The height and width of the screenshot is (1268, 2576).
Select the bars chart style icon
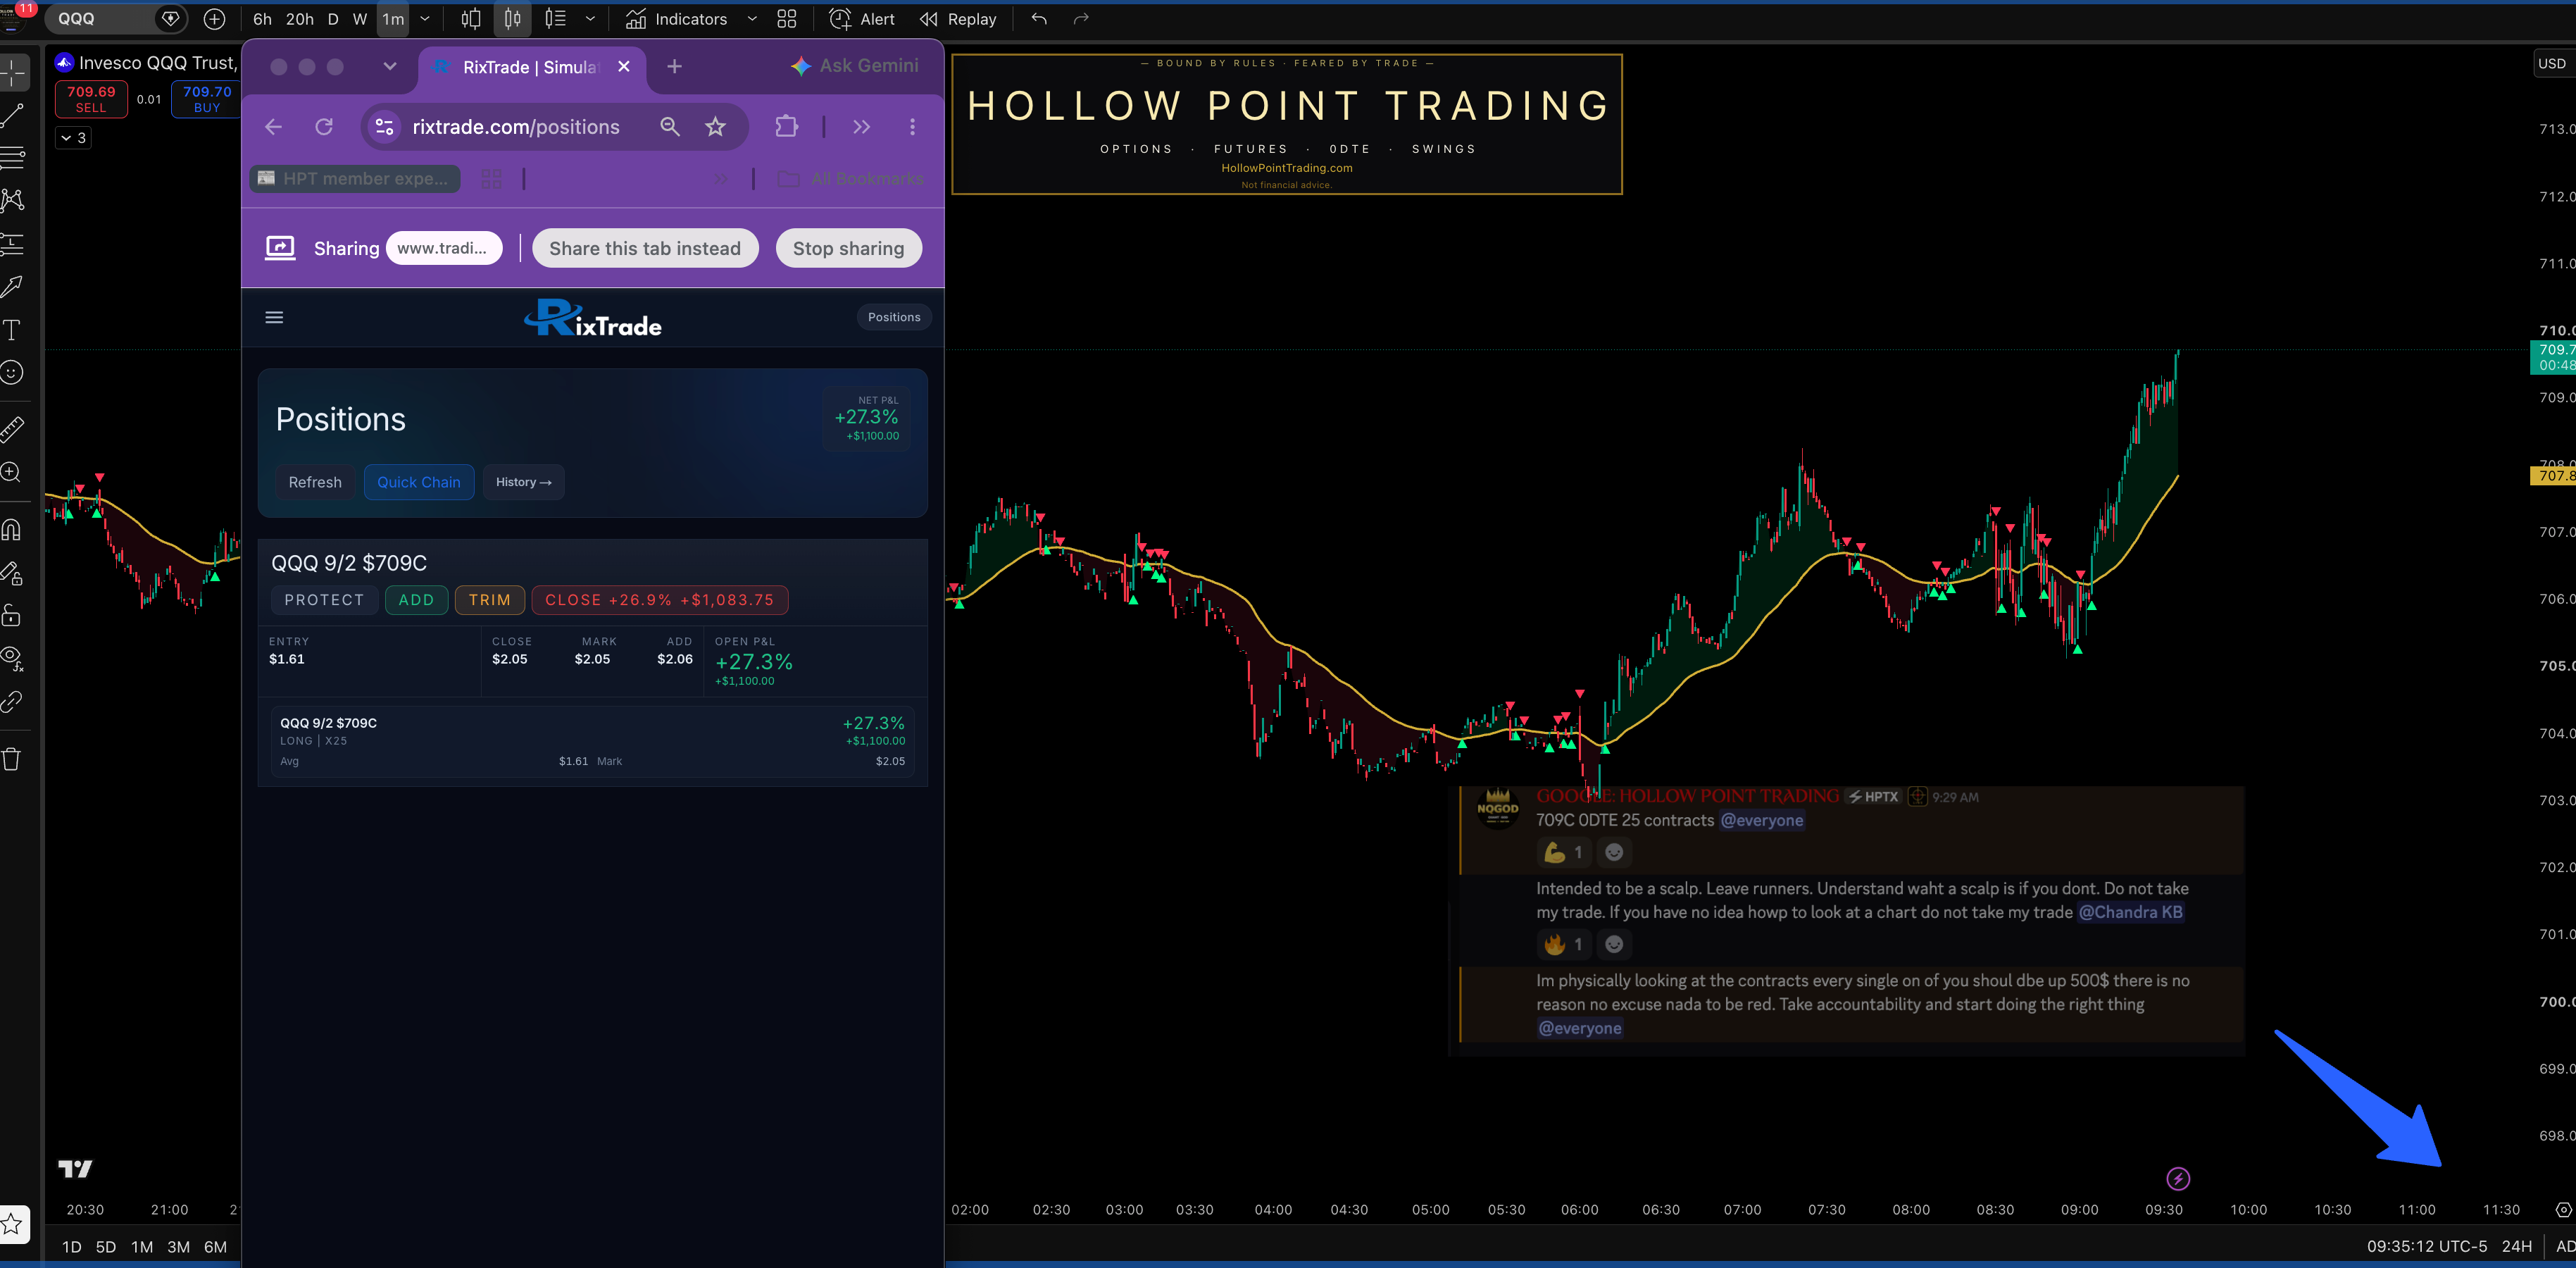point(471,19)
